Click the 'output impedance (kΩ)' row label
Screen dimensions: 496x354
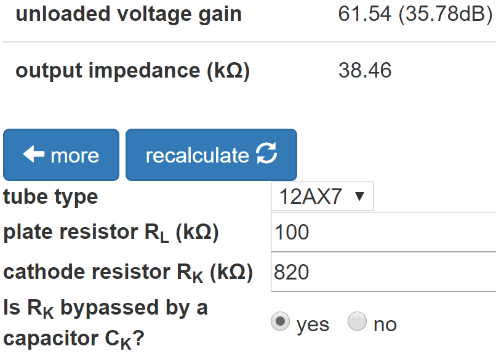pos(133,71)
